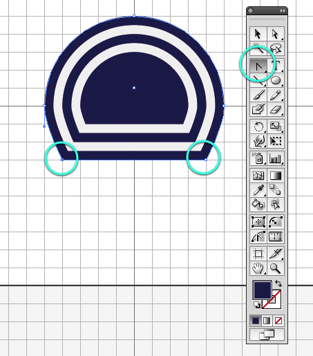This screenshot has width=313, height=356.
Task: Choose the Warp tool
Action: pyautogui.click(x=258, y=141)
